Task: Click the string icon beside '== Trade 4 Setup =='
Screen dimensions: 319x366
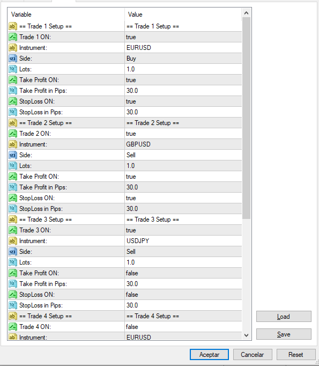Action: 13,316
